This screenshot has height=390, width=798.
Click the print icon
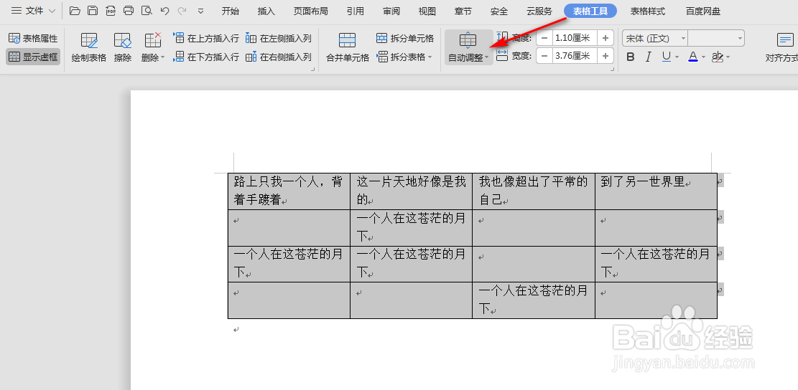tap(129, 11)
